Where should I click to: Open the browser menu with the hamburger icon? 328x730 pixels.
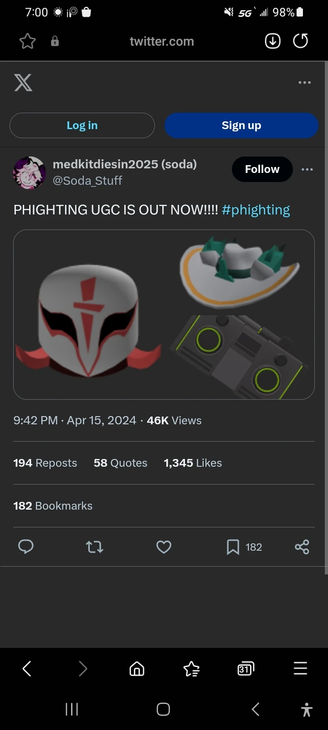300,668
